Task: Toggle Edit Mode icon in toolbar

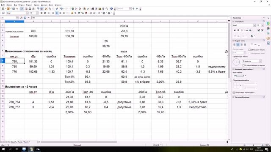Action: click(22, 8)
